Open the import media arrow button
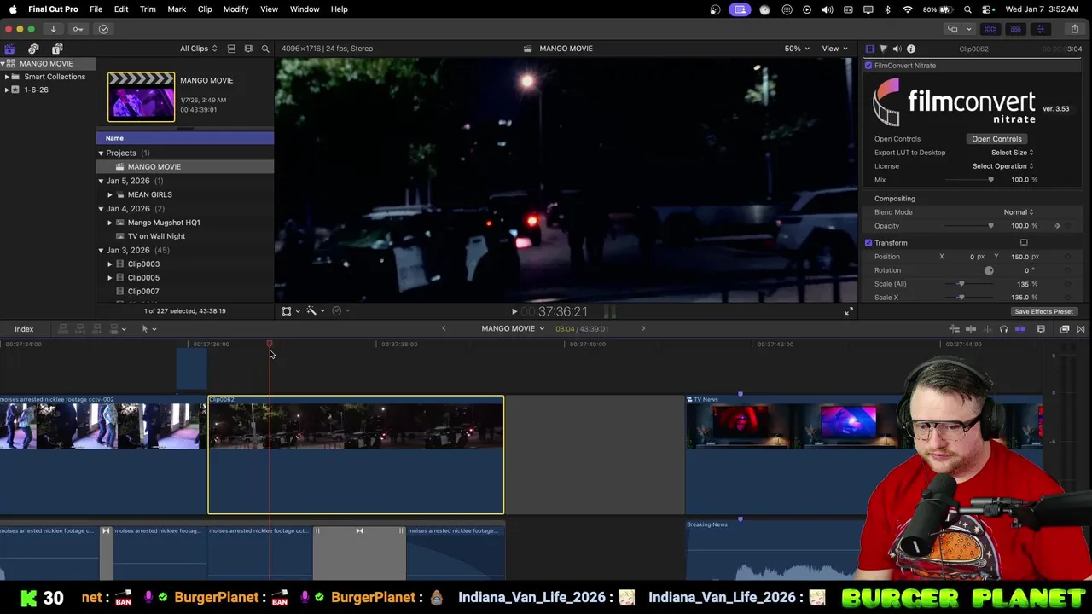The height and width of the screenshot is (614, 1092). click(53, 29)
